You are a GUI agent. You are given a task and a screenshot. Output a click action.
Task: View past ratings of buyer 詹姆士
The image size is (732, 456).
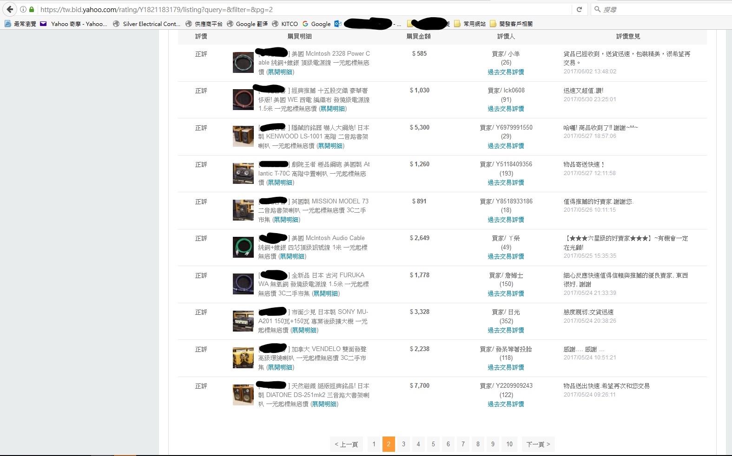506,293
